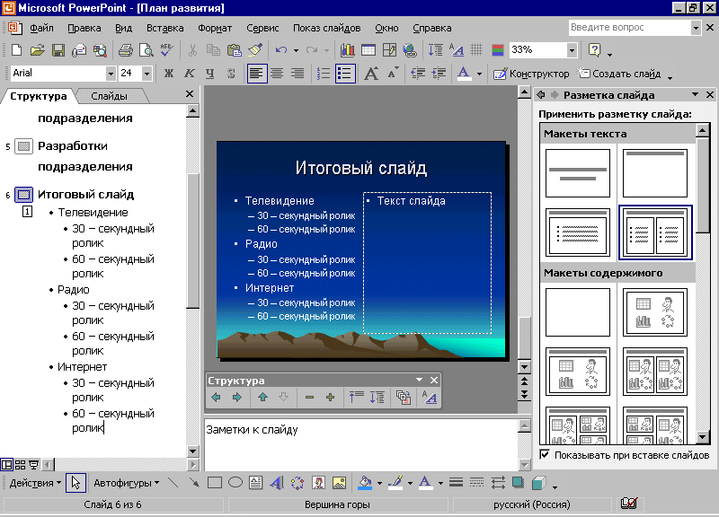Open the 33% zoom dropdown
The height and width of the screenshot is (517, 719).
[x=572, y=50]
